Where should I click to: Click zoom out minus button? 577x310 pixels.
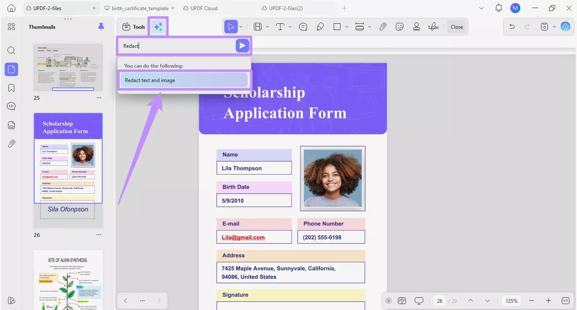pyautogui.click(x=531, y=301)
